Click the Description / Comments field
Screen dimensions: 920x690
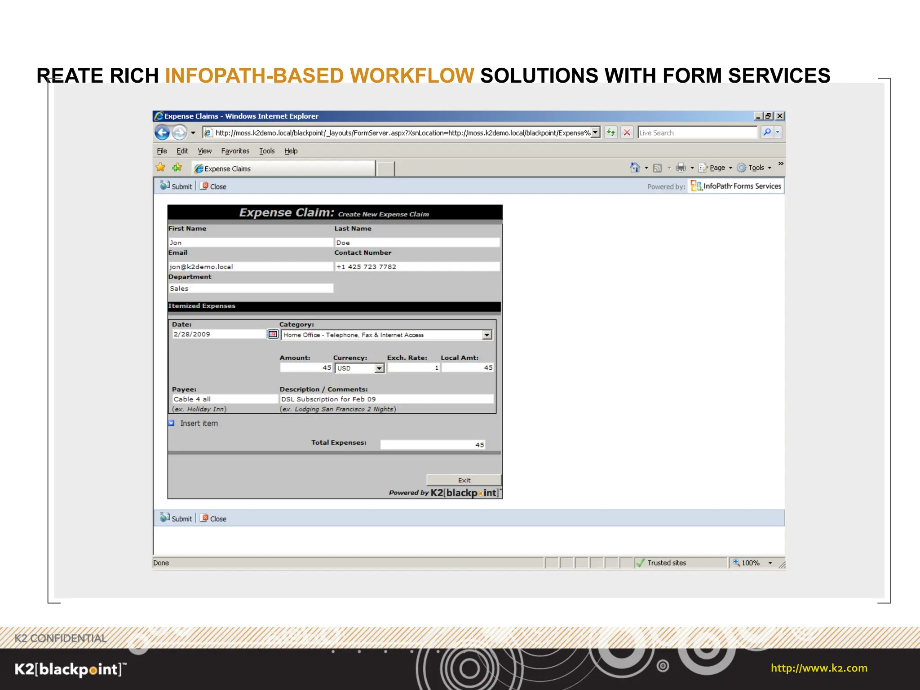pyautogui.click(x=386, y=399)
